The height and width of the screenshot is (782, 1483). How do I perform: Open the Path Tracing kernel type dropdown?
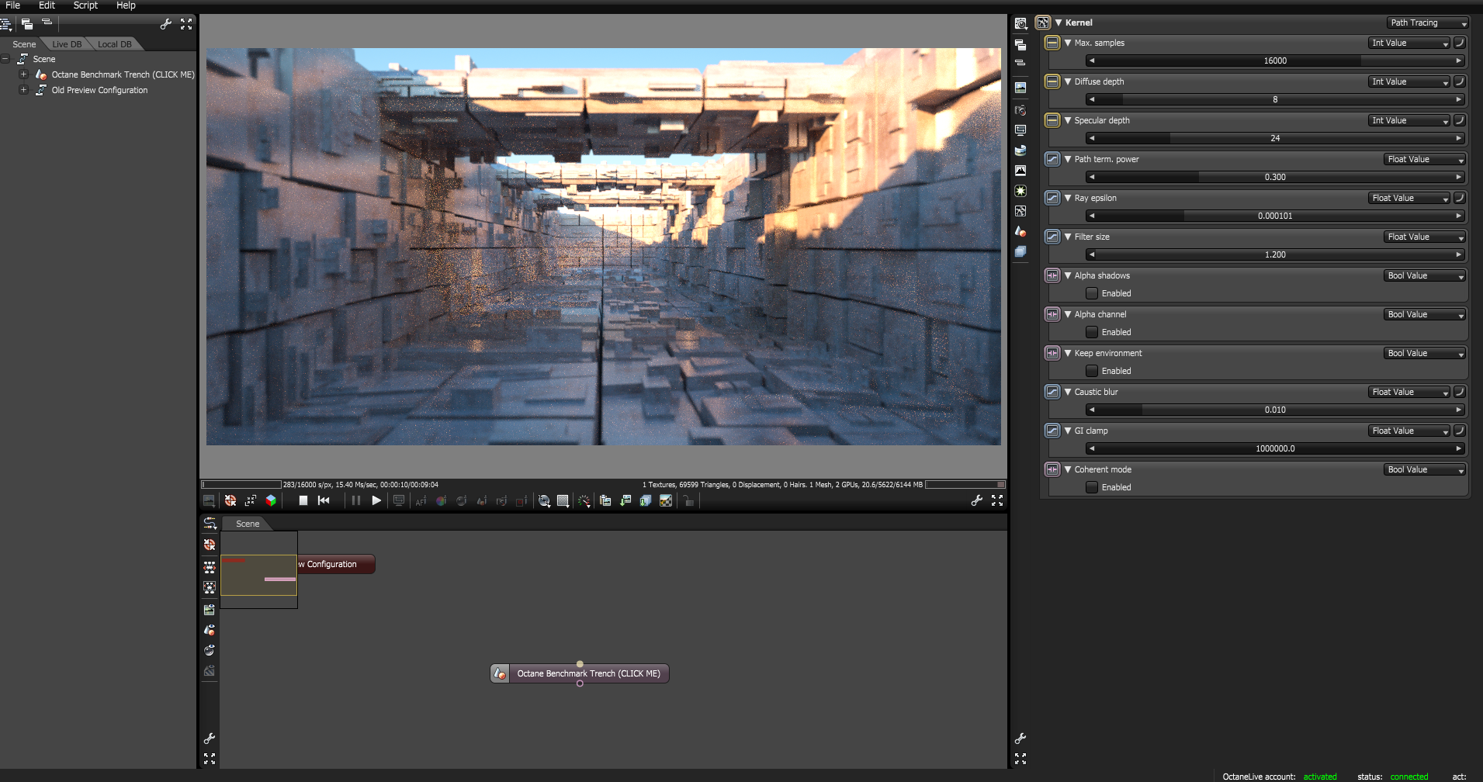point(1427,22)
